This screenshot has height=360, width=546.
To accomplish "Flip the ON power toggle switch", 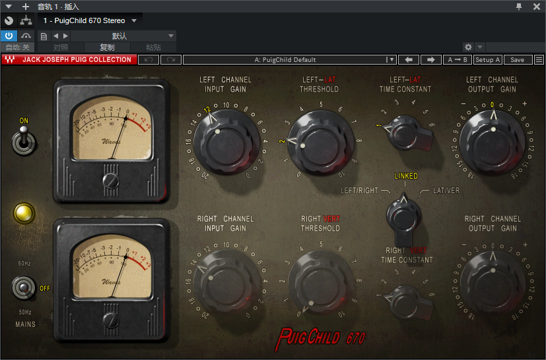I will (x=24, y=140).
